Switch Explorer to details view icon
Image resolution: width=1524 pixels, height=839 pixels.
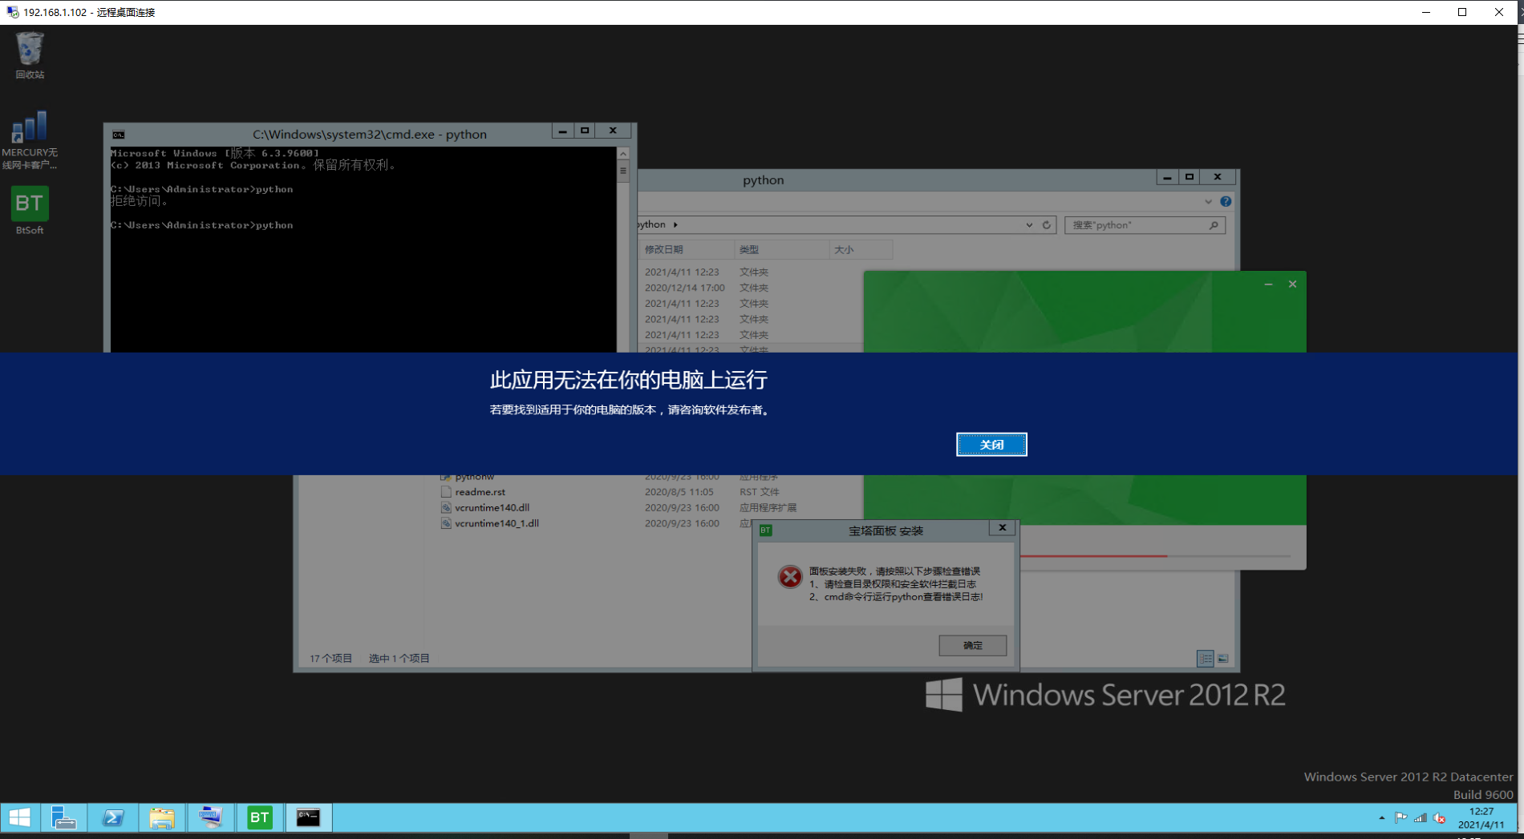1205,659
